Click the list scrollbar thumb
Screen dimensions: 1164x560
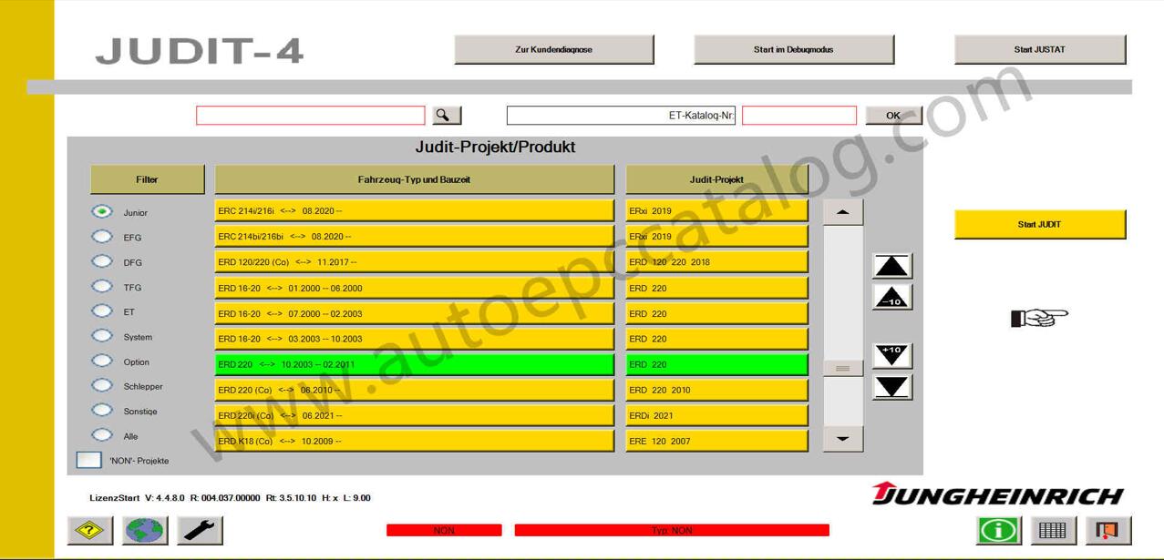[843, 368]
